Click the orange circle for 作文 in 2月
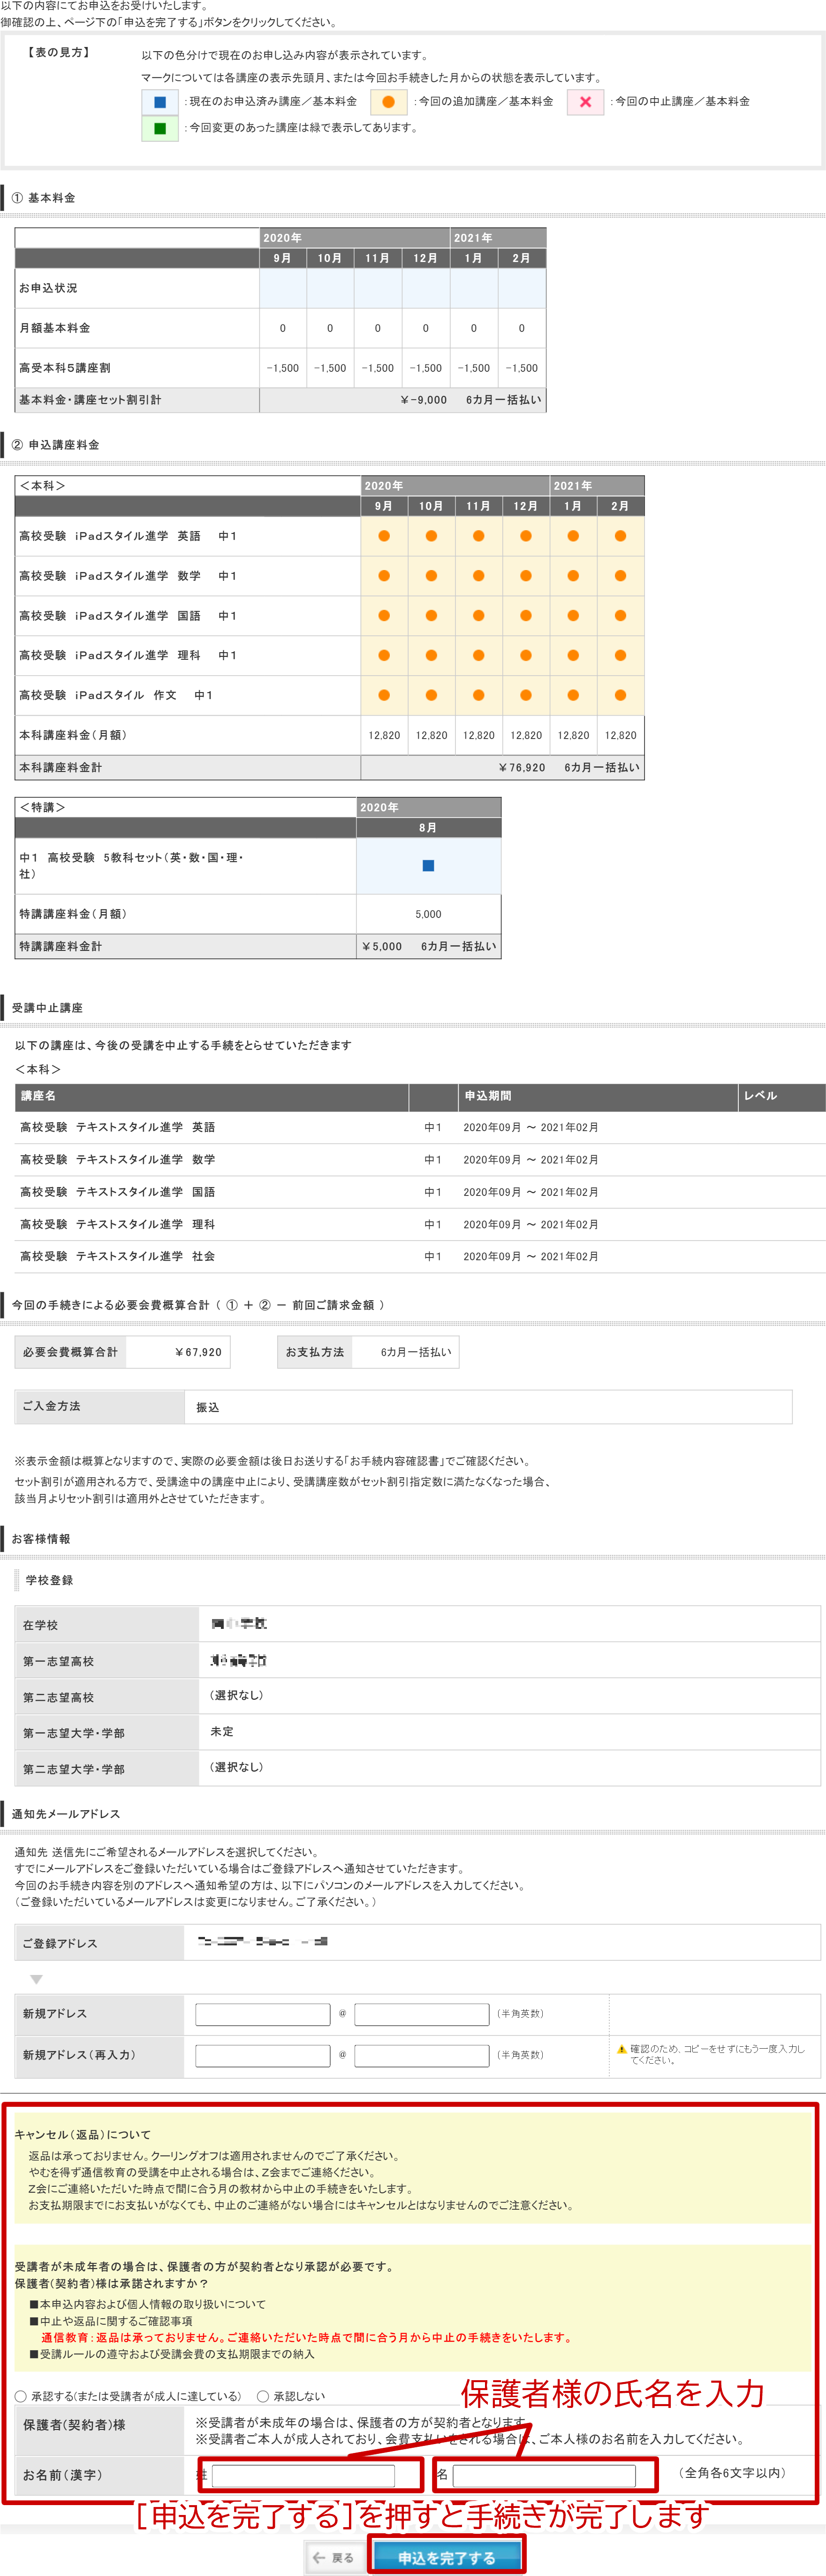The width and height of the screenshot is (826, 2576). (620, 695)
